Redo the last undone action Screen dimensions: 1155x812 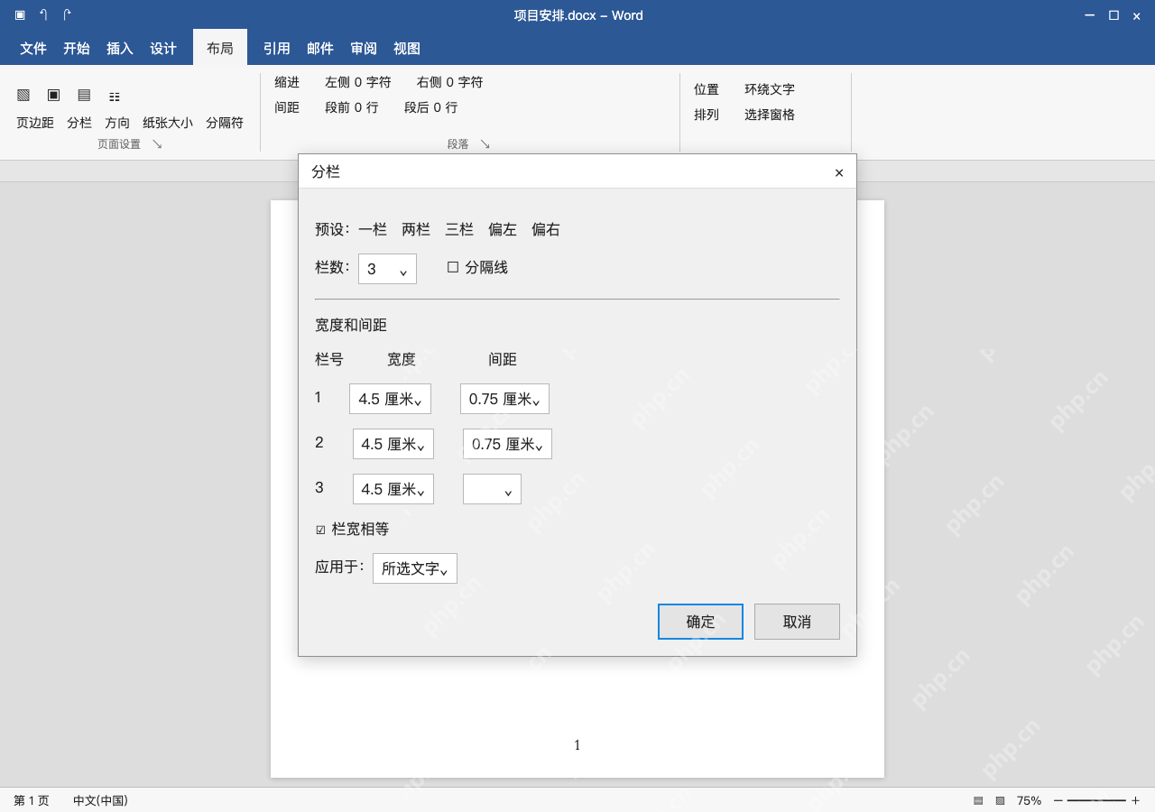coord(67,14)
